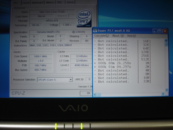173x130 pixels.
Task: Click the Version 1.34 label in CPU-Z
Action: (x=85, y=87)
